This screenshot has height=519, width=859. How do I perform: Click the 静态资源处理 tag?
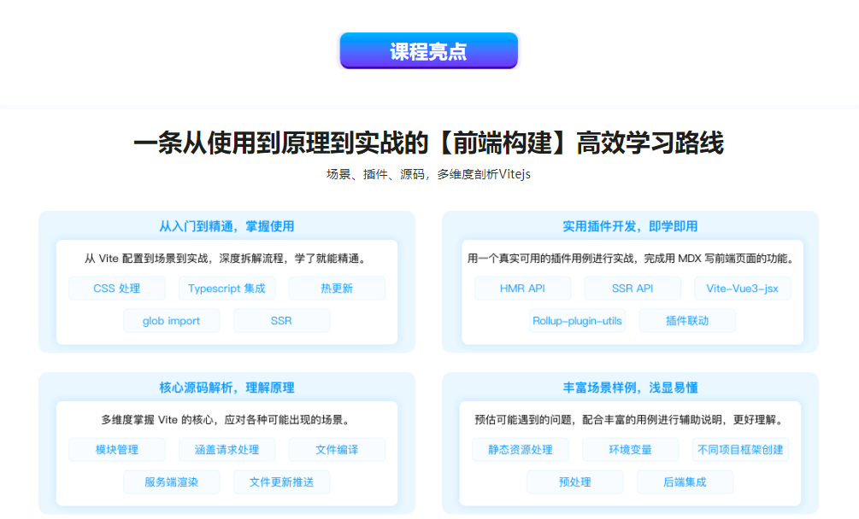(x=521, y=450)
